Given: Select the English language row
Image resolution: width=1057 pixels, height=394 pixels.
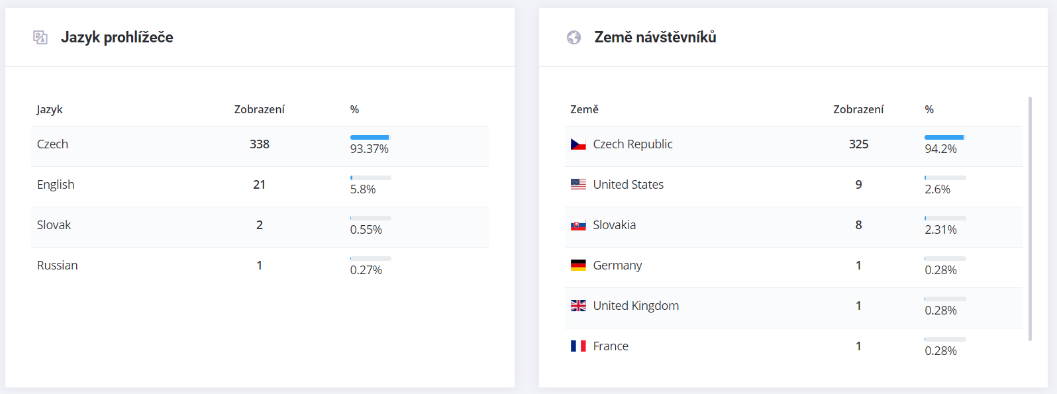Looking at the screenshot, I should [x=260, y=187].
